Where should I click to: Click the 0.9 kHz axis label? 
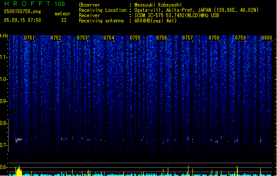(4, 101)
